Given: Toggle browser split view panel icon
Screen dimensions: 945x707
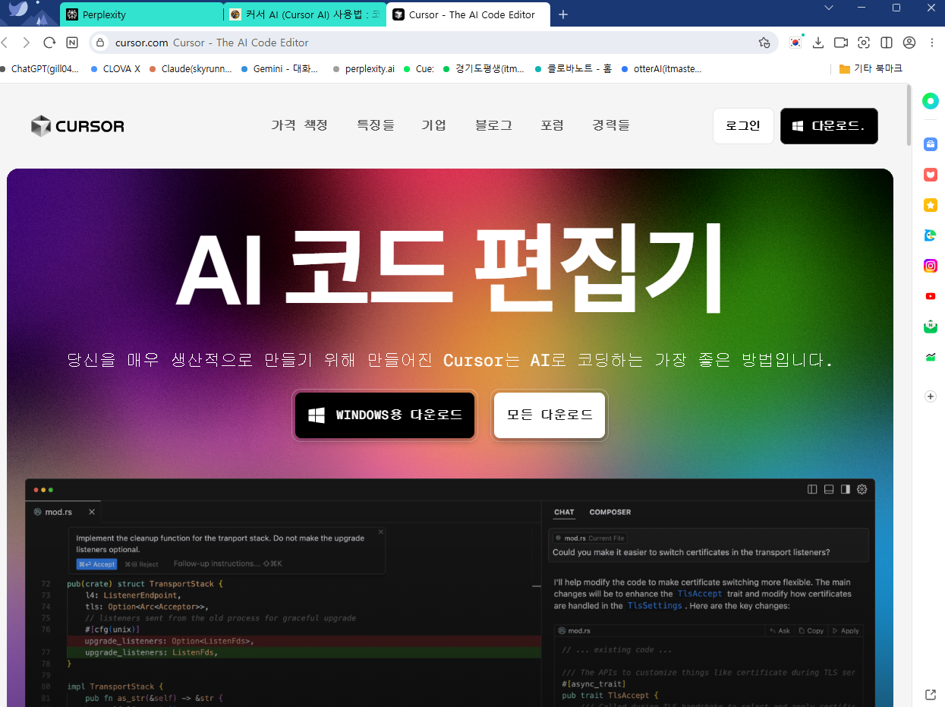Looking at the screenshot, I should (887, 43).
